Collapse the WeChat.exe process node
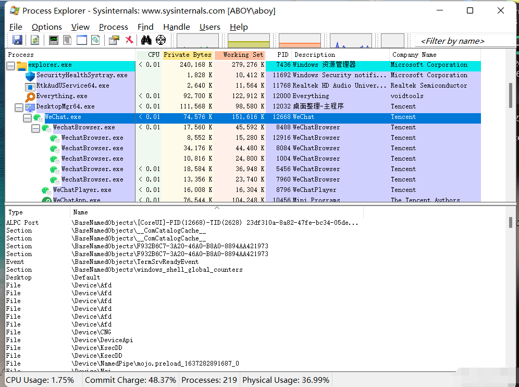The image size is (519, 387). coord(28,117)
